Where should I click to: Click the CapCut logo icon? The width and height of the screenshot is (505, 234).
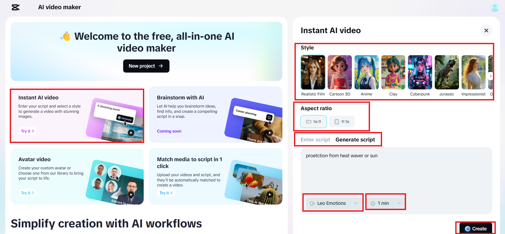(16, 7)
